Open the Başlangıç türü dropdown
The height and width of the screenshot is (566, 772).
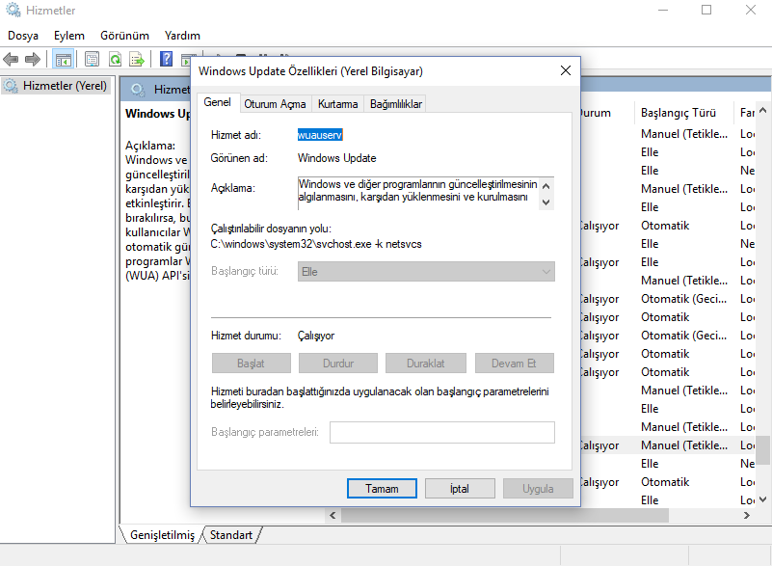[x=426, y=271]
